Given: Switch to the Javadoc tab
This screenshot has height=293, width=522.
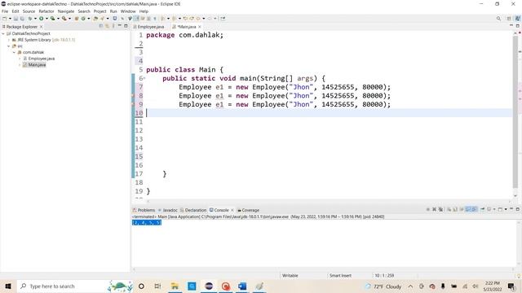Looking at the screenshot, I should [167, 210].
